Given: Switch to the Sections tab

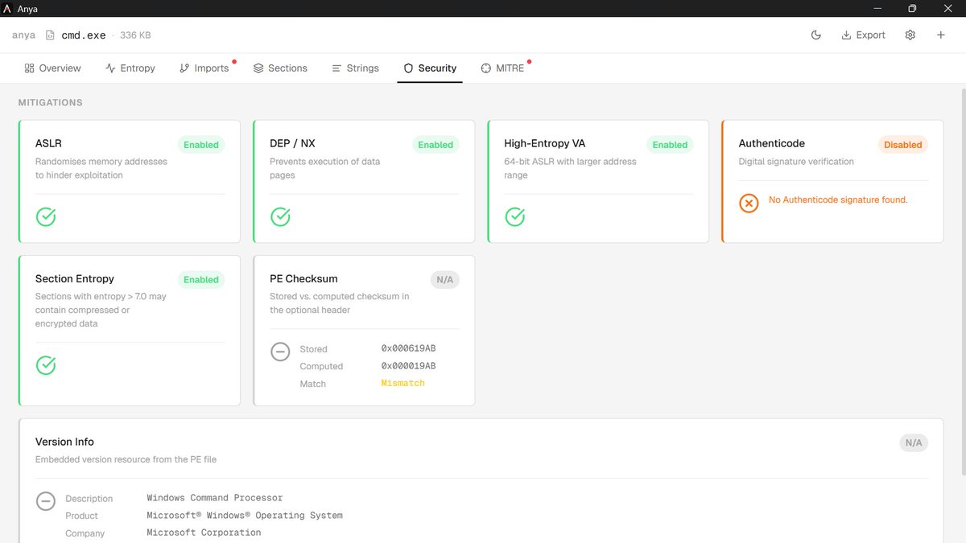Looking at the screenshot, I should [280, 68].
